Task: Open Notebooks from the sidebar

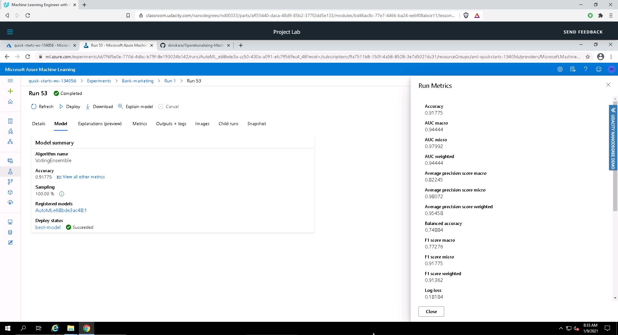Action: tap(10, 121)
